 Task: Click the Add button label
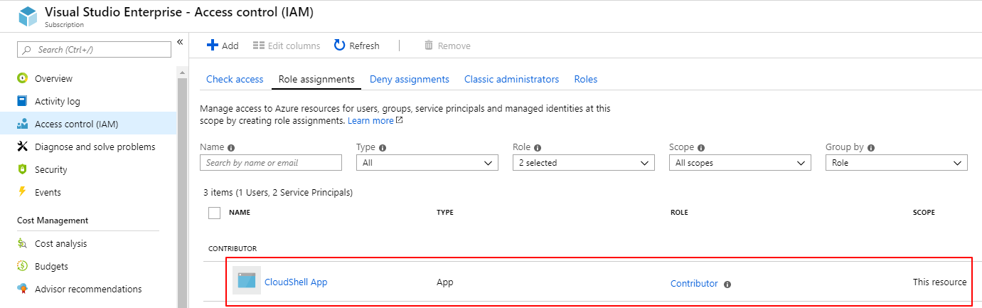pyautogui.click(x=230, y=46)
